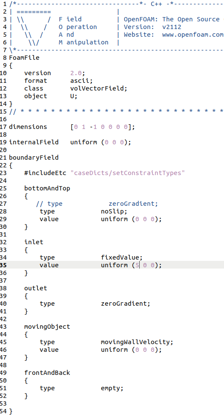Screen dimensions: 224x415
Task: Click the ascii format value
Action: (81, 80)
